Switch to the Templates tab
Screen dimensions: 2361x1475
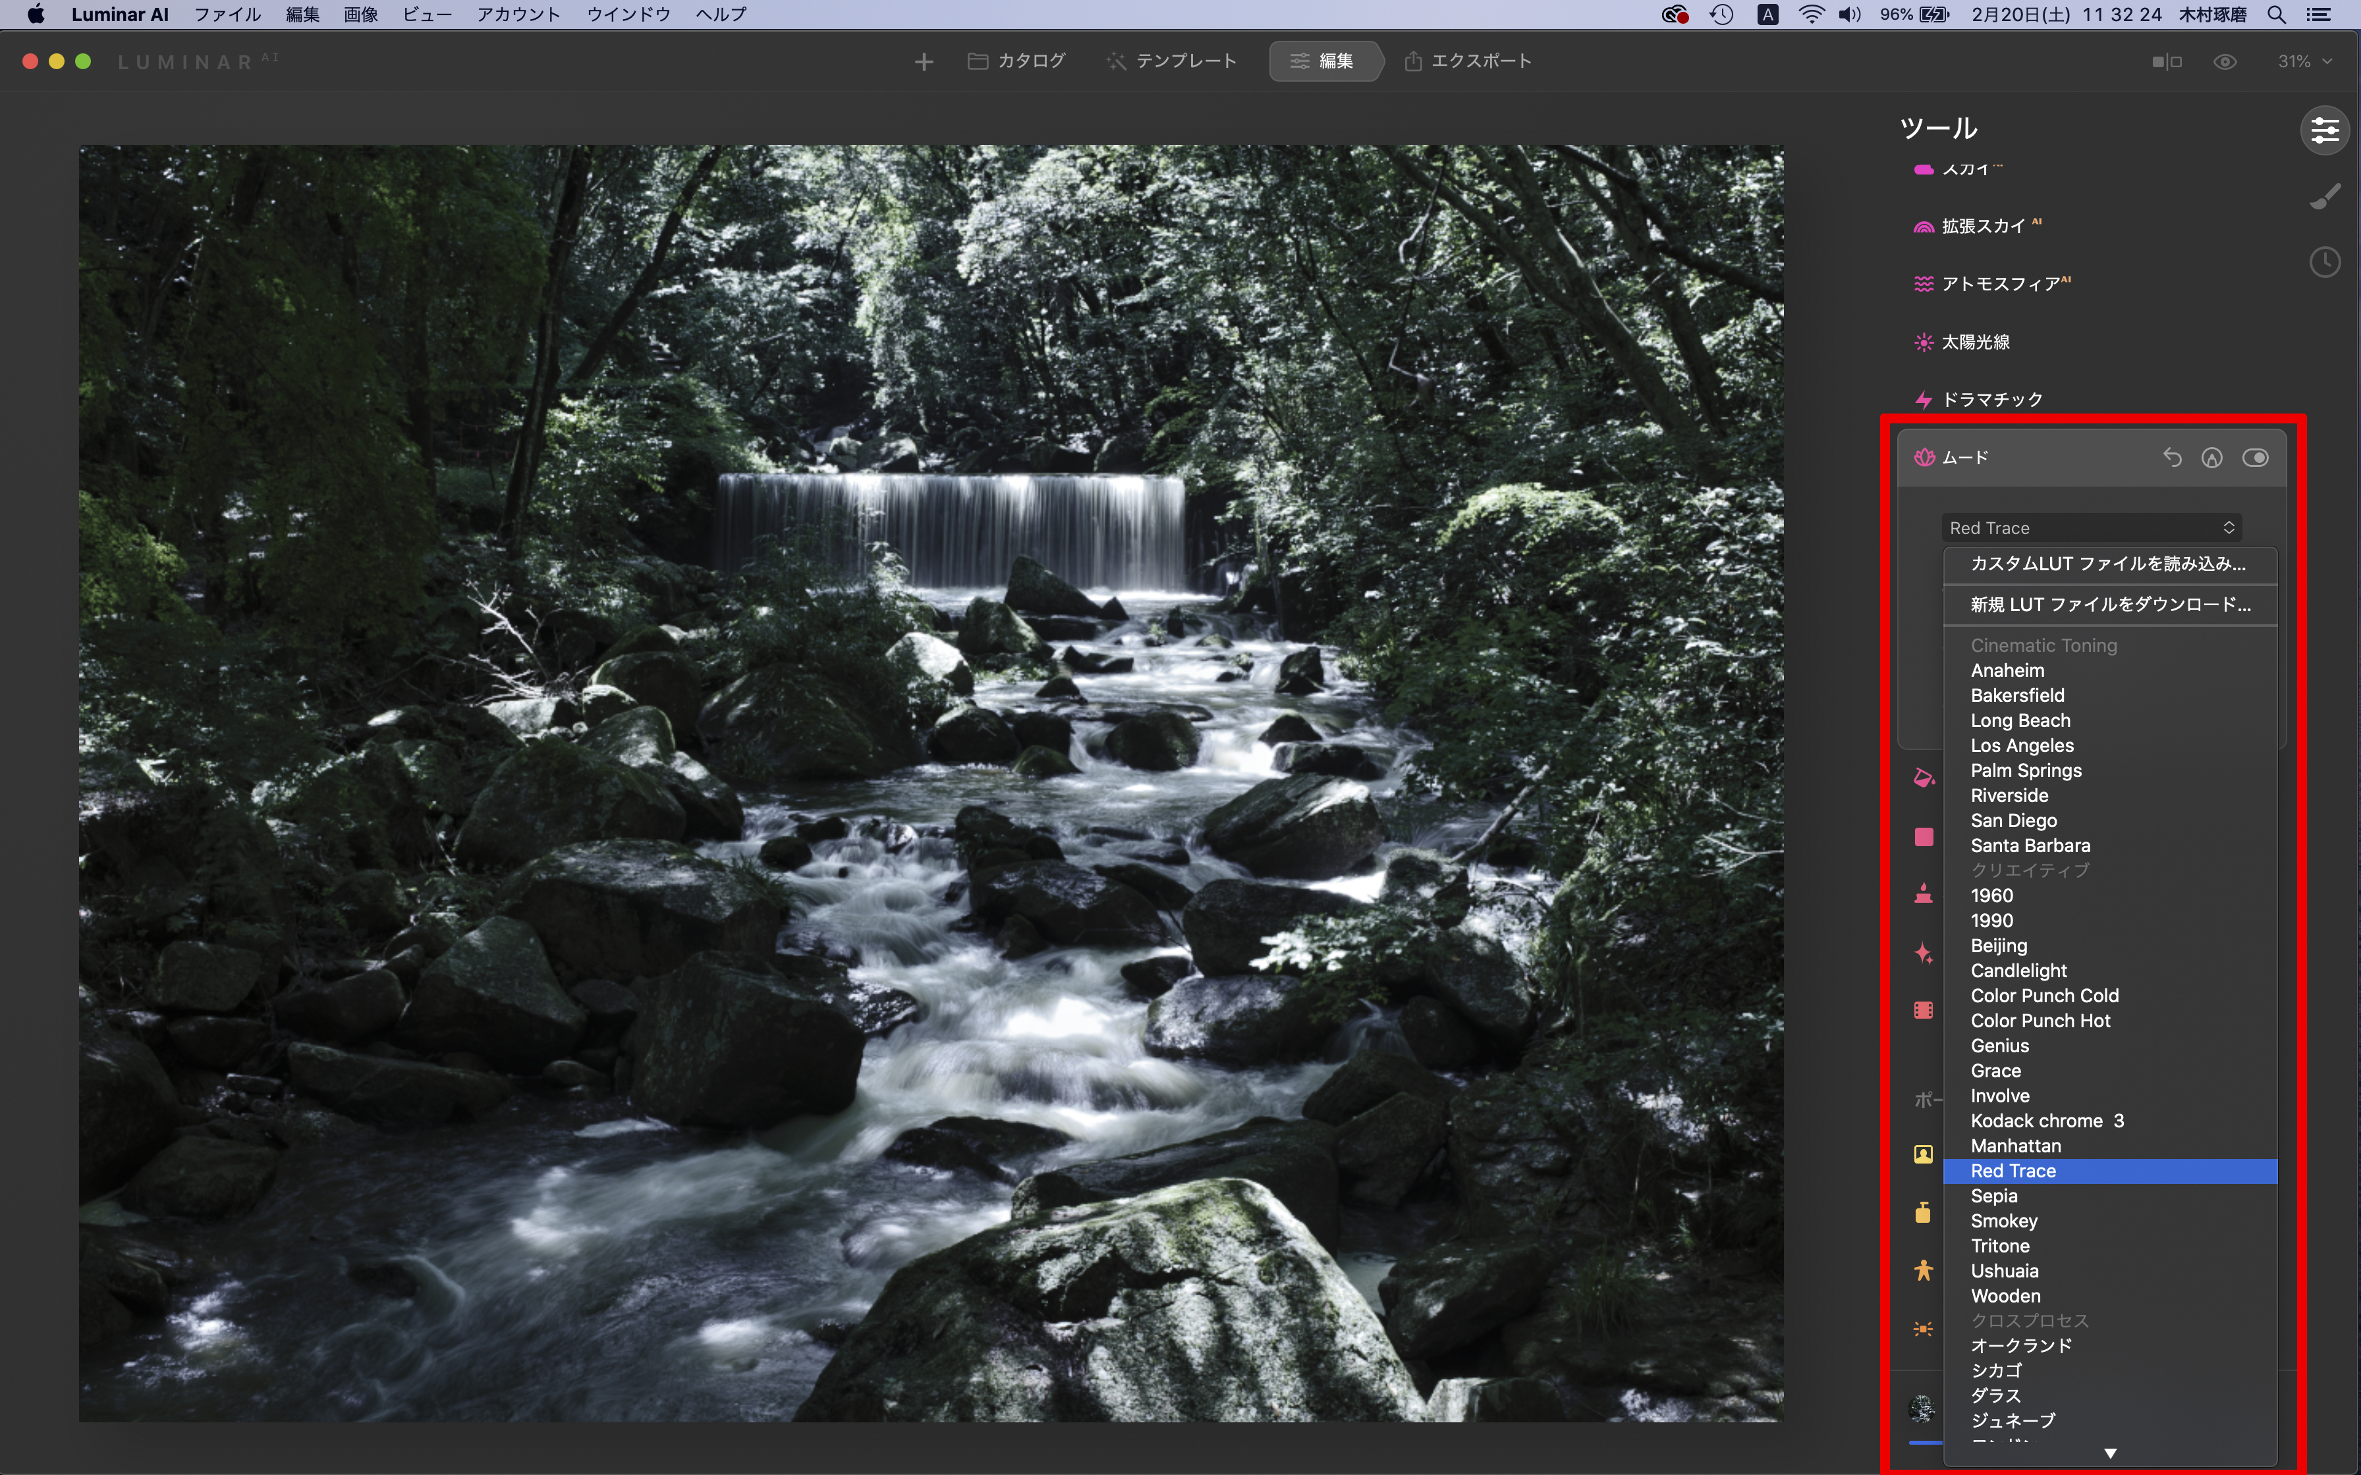coord(1172,61)
